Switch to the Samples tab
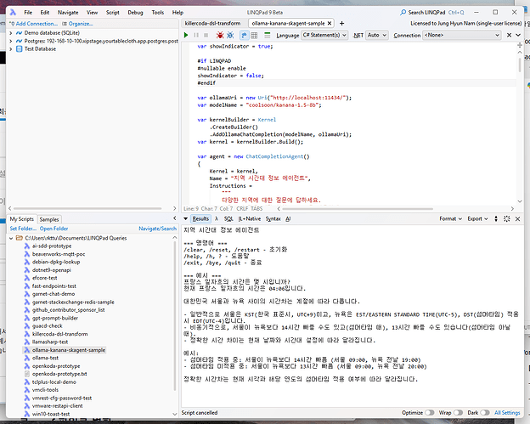 pos(49,219)
